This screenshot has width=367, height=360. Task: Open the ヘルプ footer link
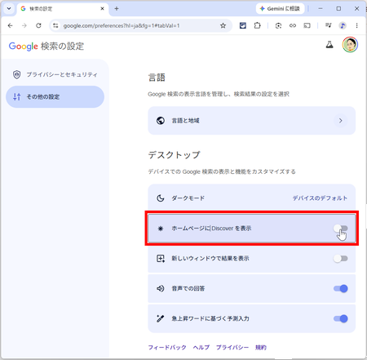[x=201, y=347]
